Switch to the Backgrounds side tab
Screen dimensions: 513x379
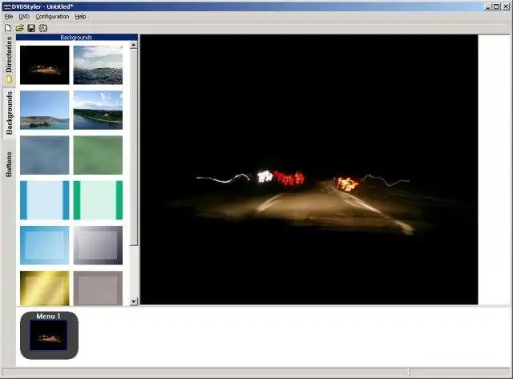pos(9,112)
